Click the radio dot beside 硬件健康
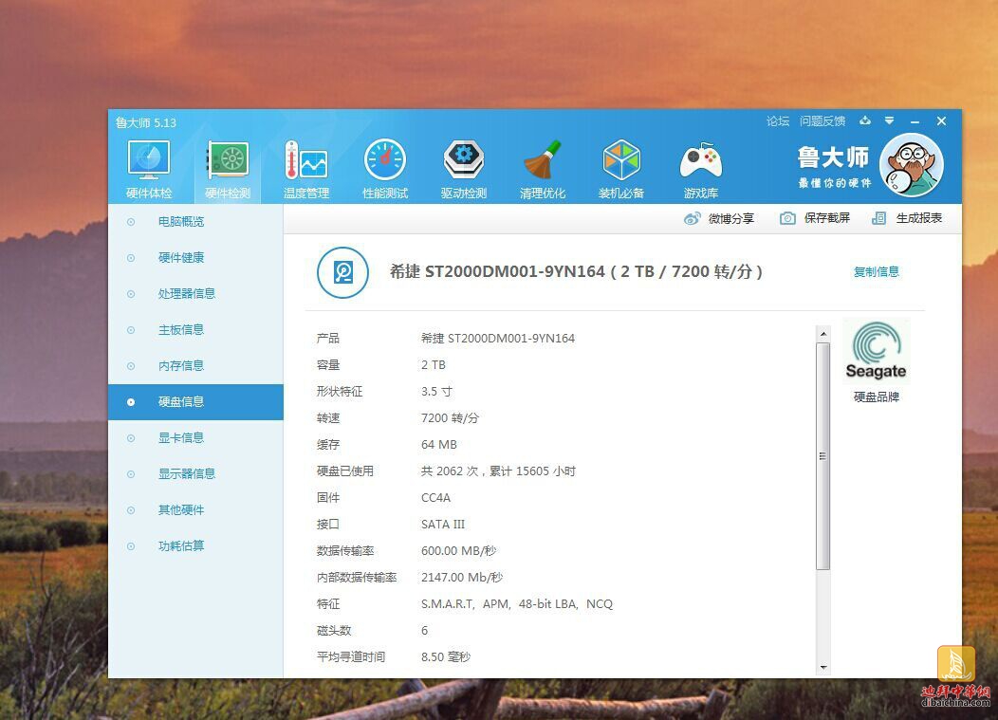Screen dimensions: 998x720 (131, 258)
